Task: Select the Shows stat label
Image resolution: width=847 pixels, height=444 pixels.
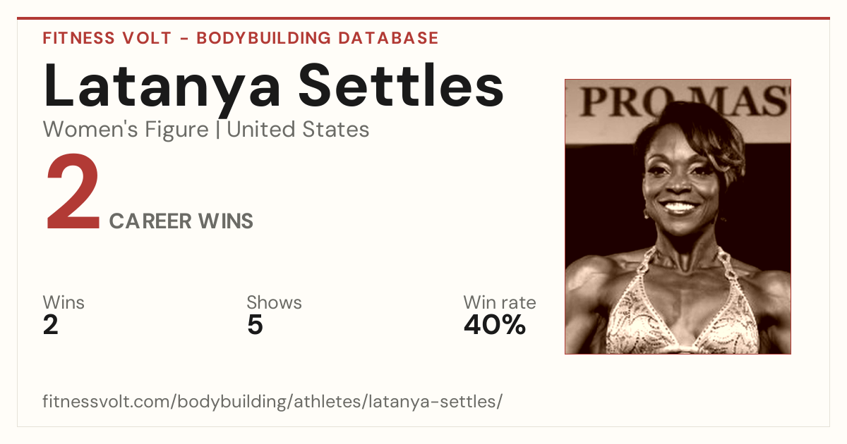Action: point(274,303)
